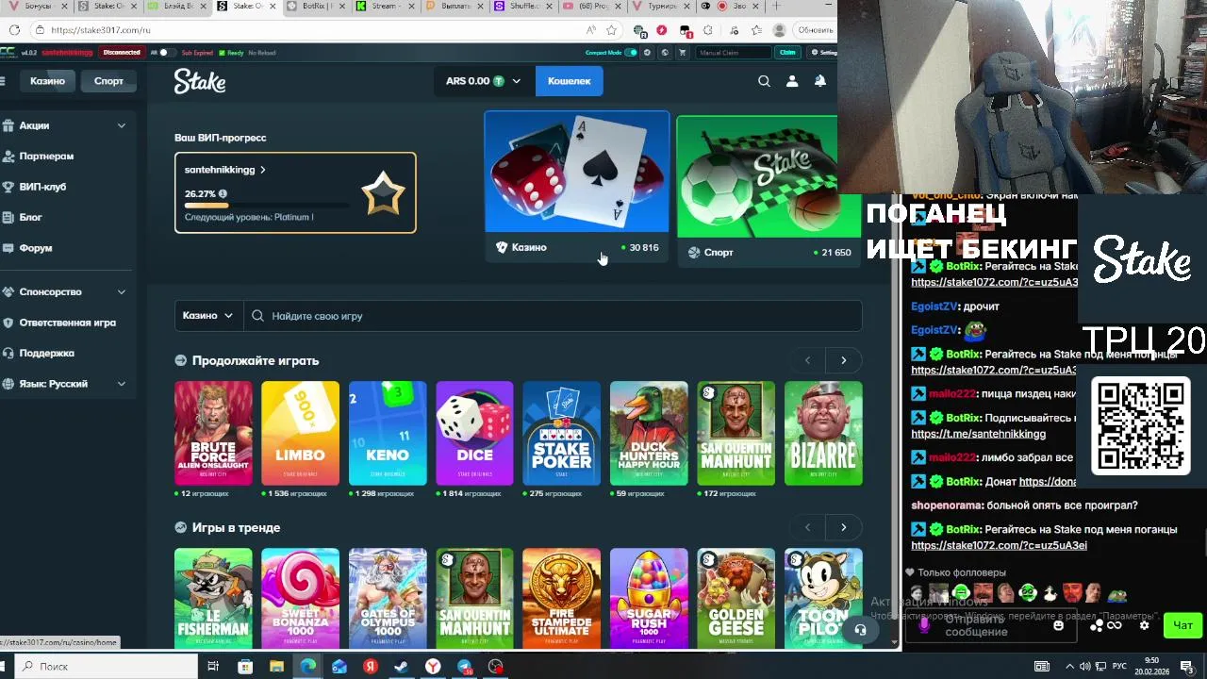This screenshot has height=679, width=1207.
Task: Switch to the Shuffle browser tab
Action: pyautogui.click(x=522, y=7)
